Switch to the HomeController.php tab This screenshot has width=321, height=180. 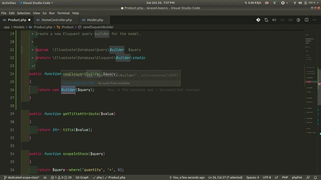click(x=57, y=20)
